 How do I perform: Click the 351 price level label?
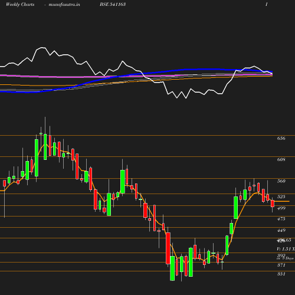click(281, 274)
